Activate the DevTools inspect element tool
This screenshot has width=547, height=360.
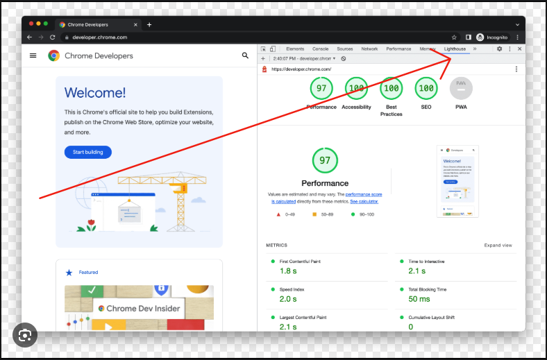(263, 49)
